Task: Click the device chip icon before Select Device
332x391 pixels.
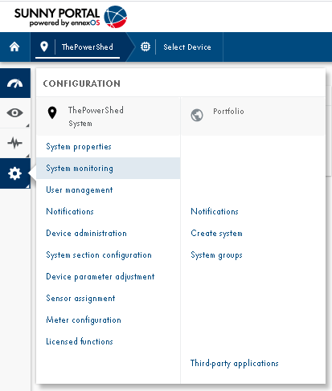Action: coord(146,47)
